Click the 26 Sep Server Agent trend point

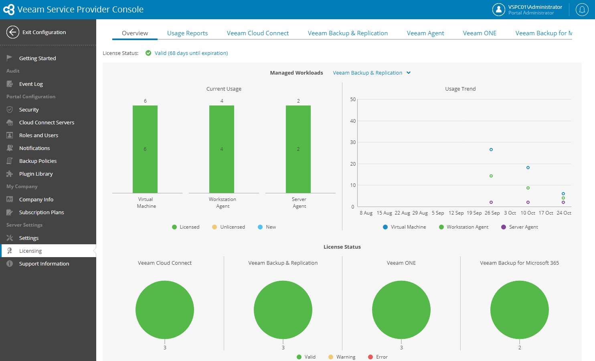491,202
